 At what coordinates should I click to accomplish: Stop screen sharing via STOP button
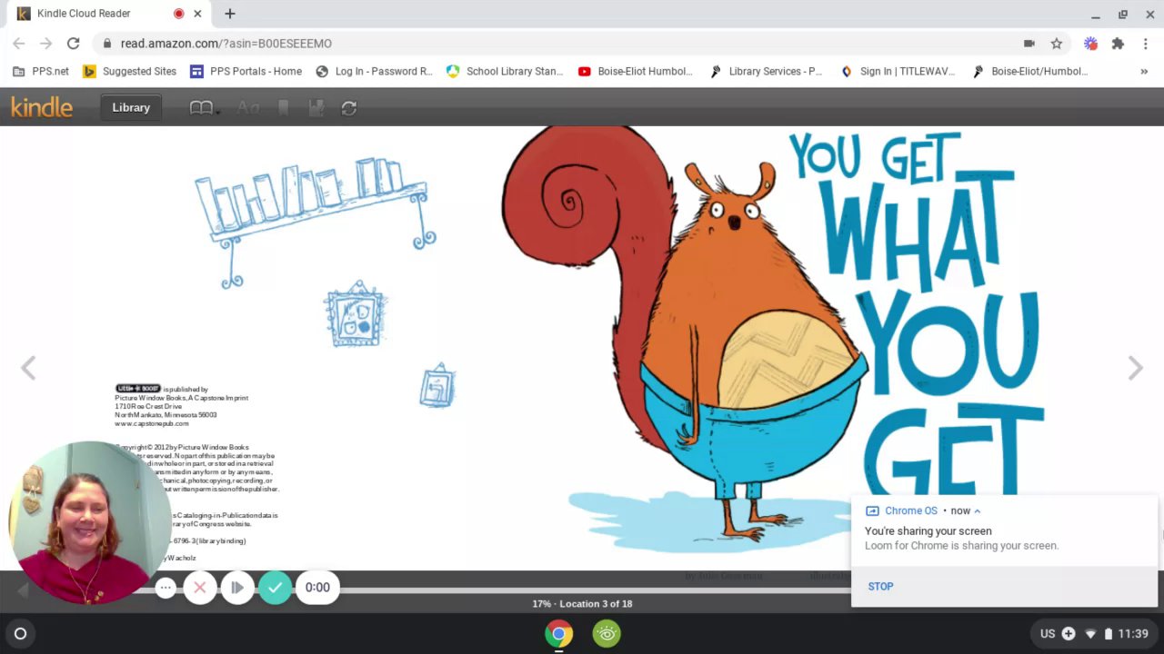[x=880, y=586]
